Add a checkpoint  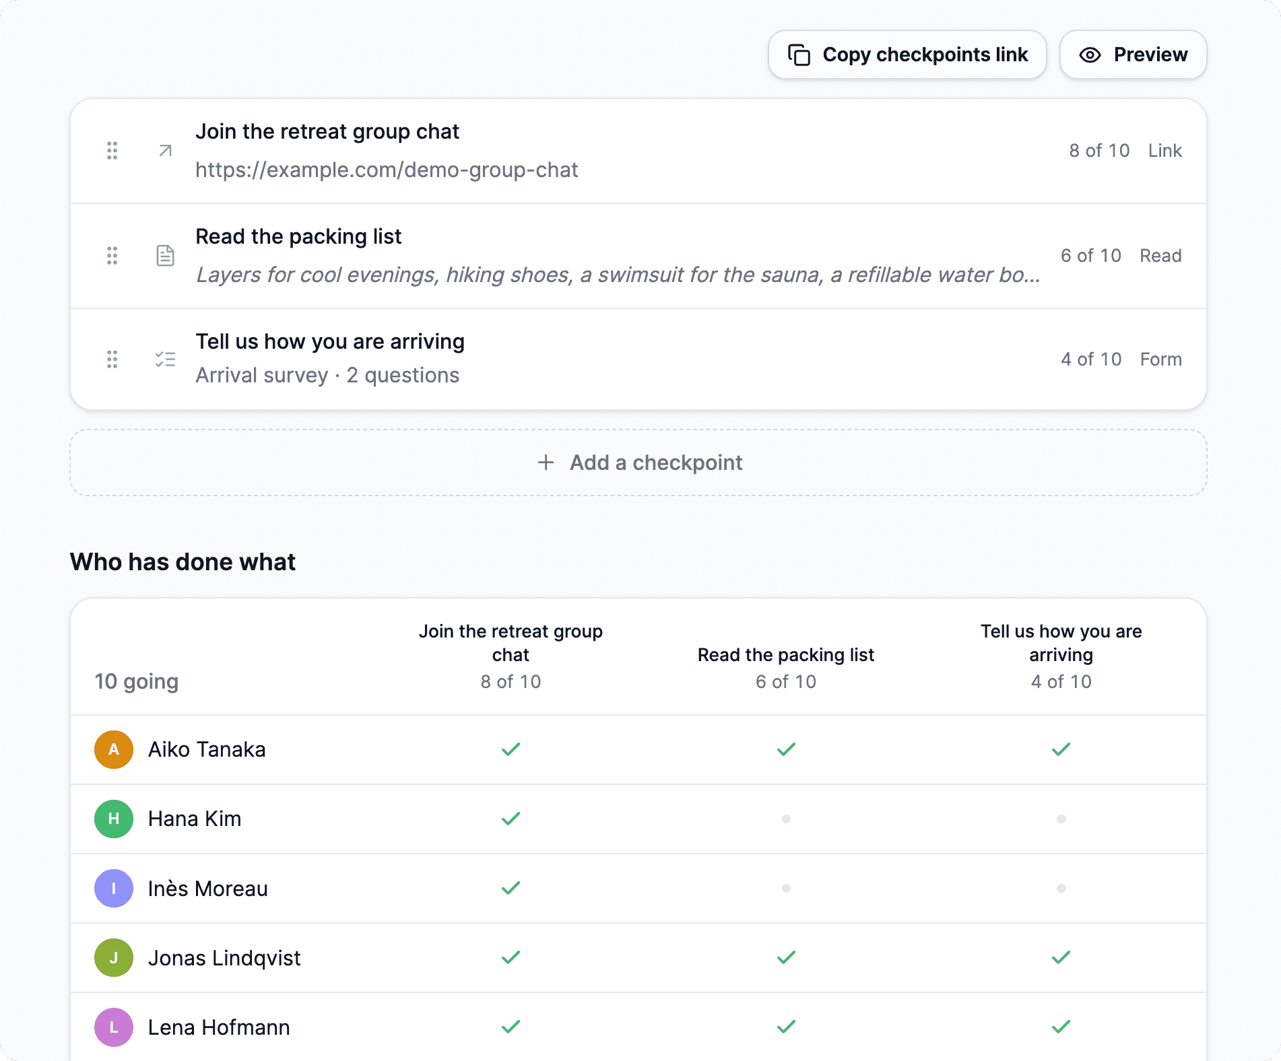click(638, 463)
